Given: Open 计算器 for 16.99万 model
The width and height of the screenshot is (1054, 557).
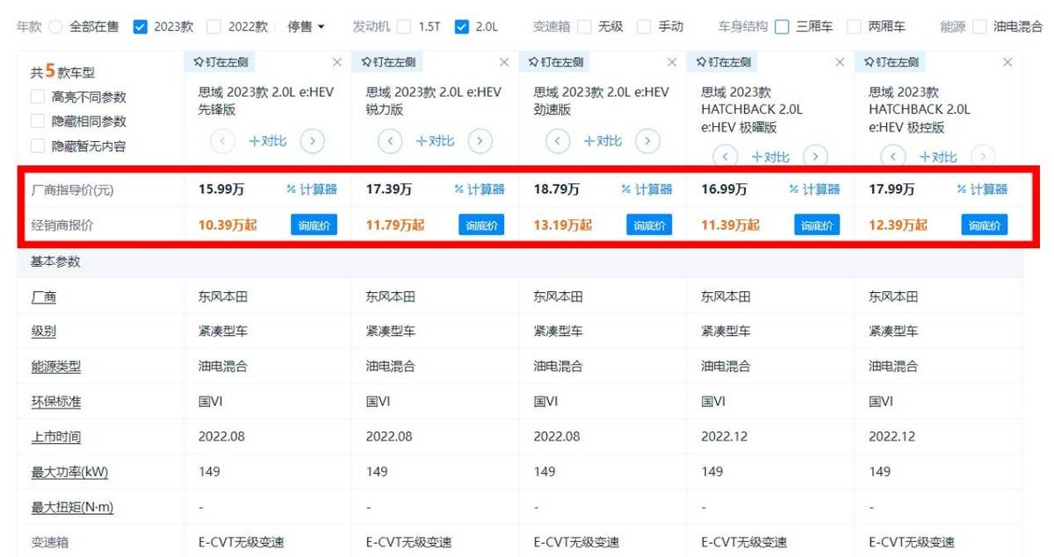Looking at the screenshot, I should click(x=815, y=189).
